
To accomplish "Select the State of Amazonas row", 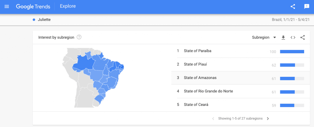I will pyautogui.click(x=240, y=78).
